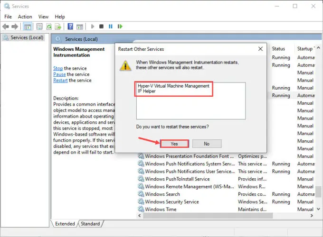Select Hyper-V Virtual Machine Management in list
Image resolution: width=323 pixels, height=237 pixels.
pos(173,86)
